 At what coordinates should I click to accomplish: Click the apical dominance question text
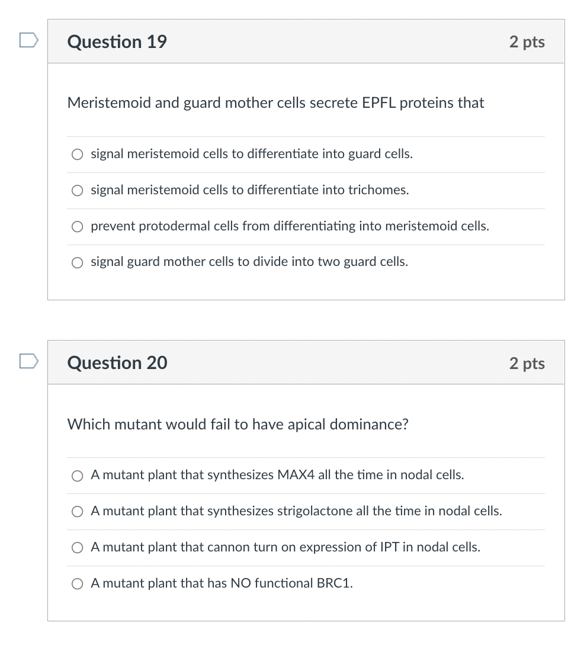click(x=238, y=425)
